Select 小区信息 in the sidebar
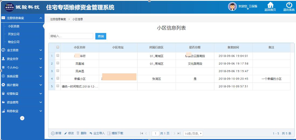Viewport: 296px width, 140px height. [x=13, y=26]
